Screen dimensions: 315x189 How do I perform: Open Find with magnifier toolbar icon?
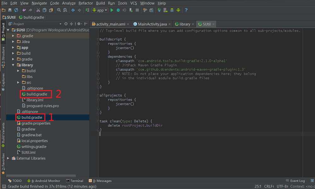(59, 10)
